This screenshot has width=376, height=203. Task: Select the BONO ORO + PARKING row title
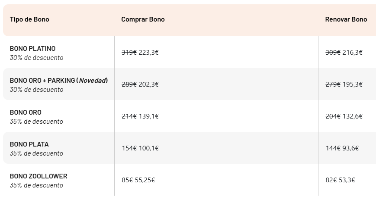(x=59, y=81)
